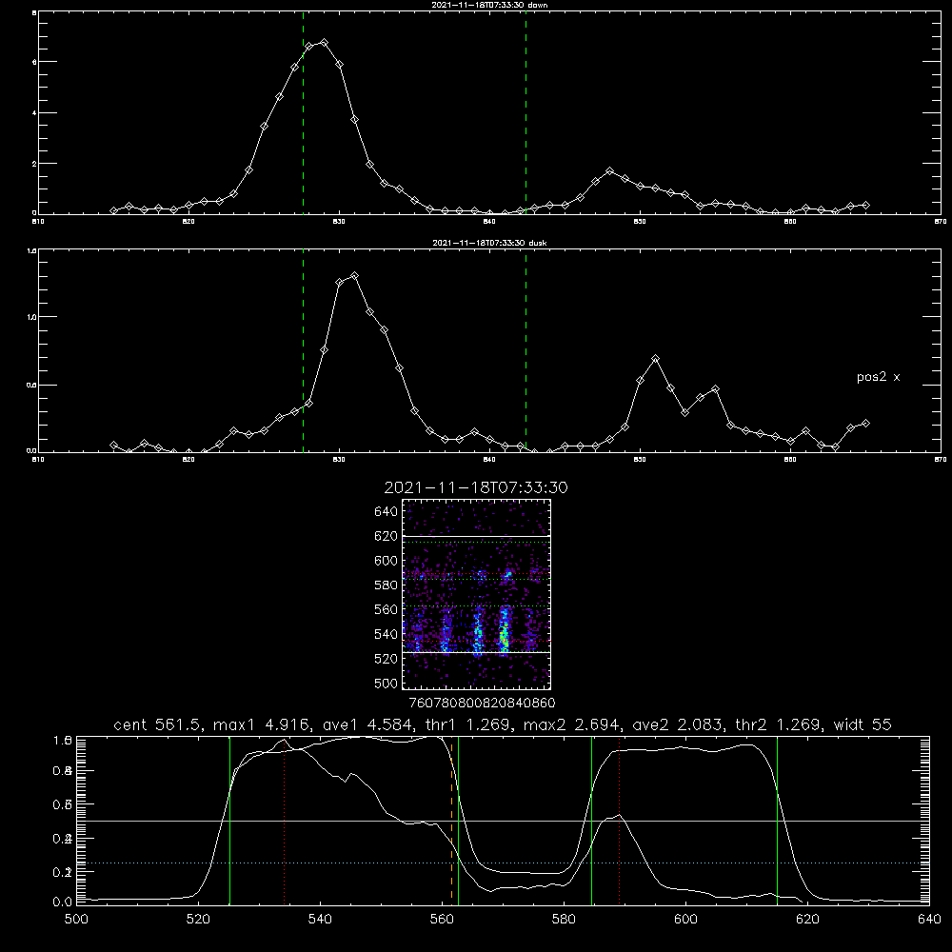Click '600' on the bottom plot x-axis
The width and height of the screenshot is (952, 952).
(x=686, y=920)
